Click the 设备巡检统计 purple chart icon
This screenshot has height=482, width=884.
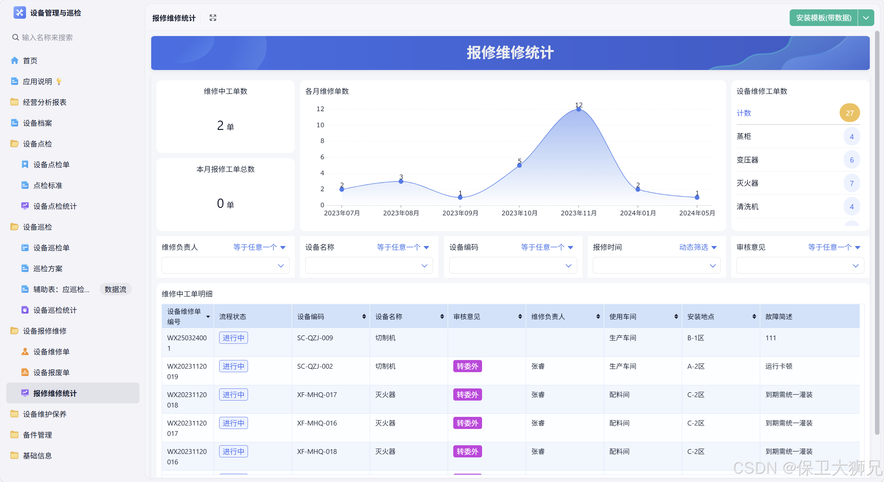coord(25,310)
